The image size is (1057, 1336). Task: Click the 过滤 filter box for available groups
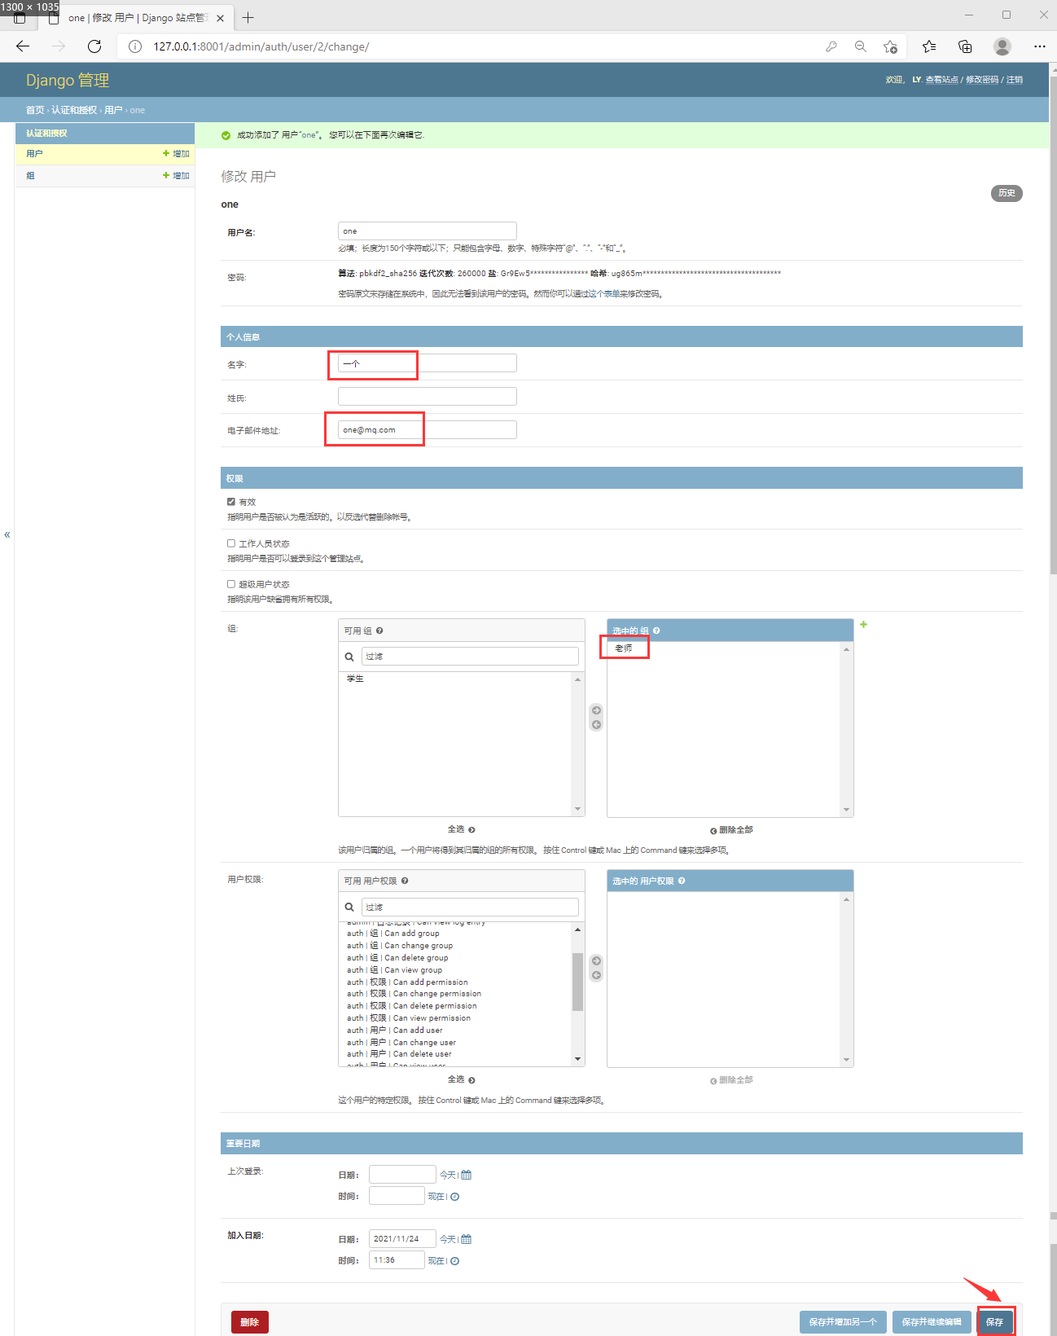pos(470,657)
